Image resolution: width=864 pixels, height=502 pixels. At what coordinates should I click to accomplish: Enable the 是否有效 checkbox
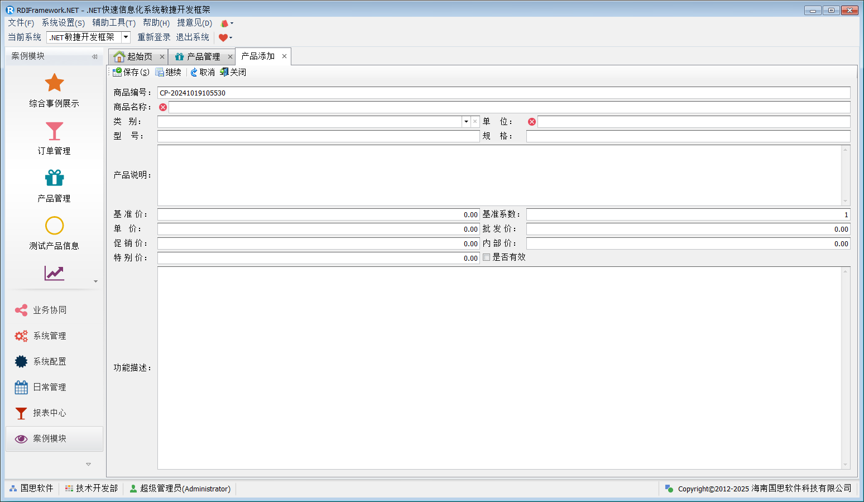[x=487, y=257]
